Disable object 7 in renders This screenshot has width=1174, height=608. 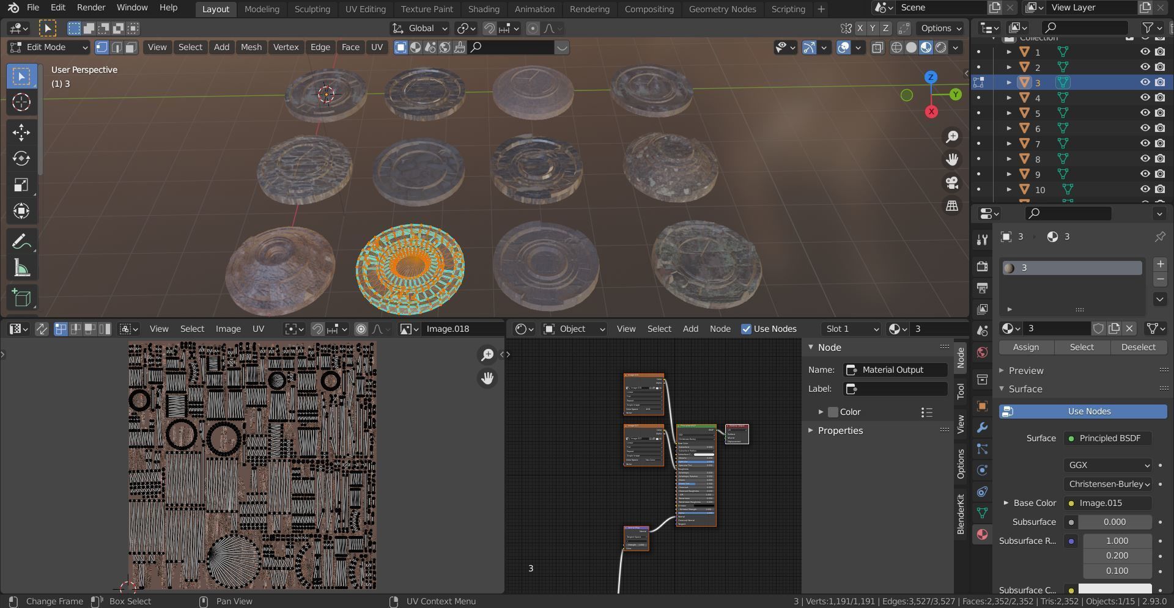[1160, 144]
